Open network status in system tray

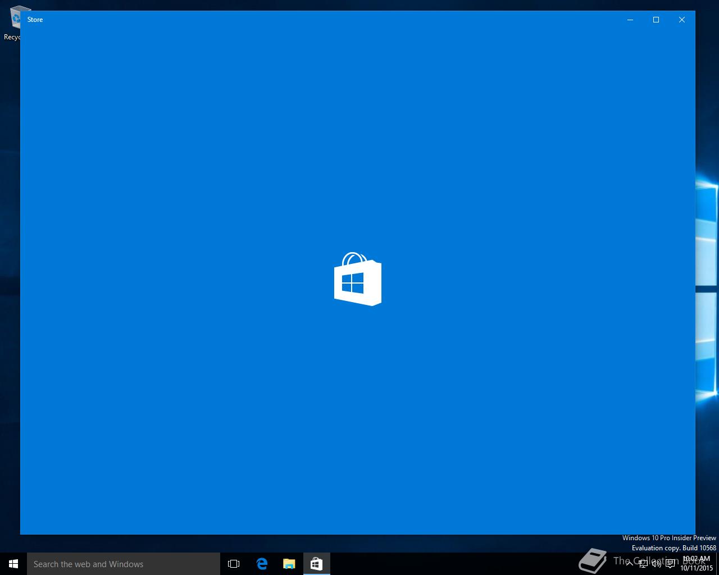tap(643, 564)
